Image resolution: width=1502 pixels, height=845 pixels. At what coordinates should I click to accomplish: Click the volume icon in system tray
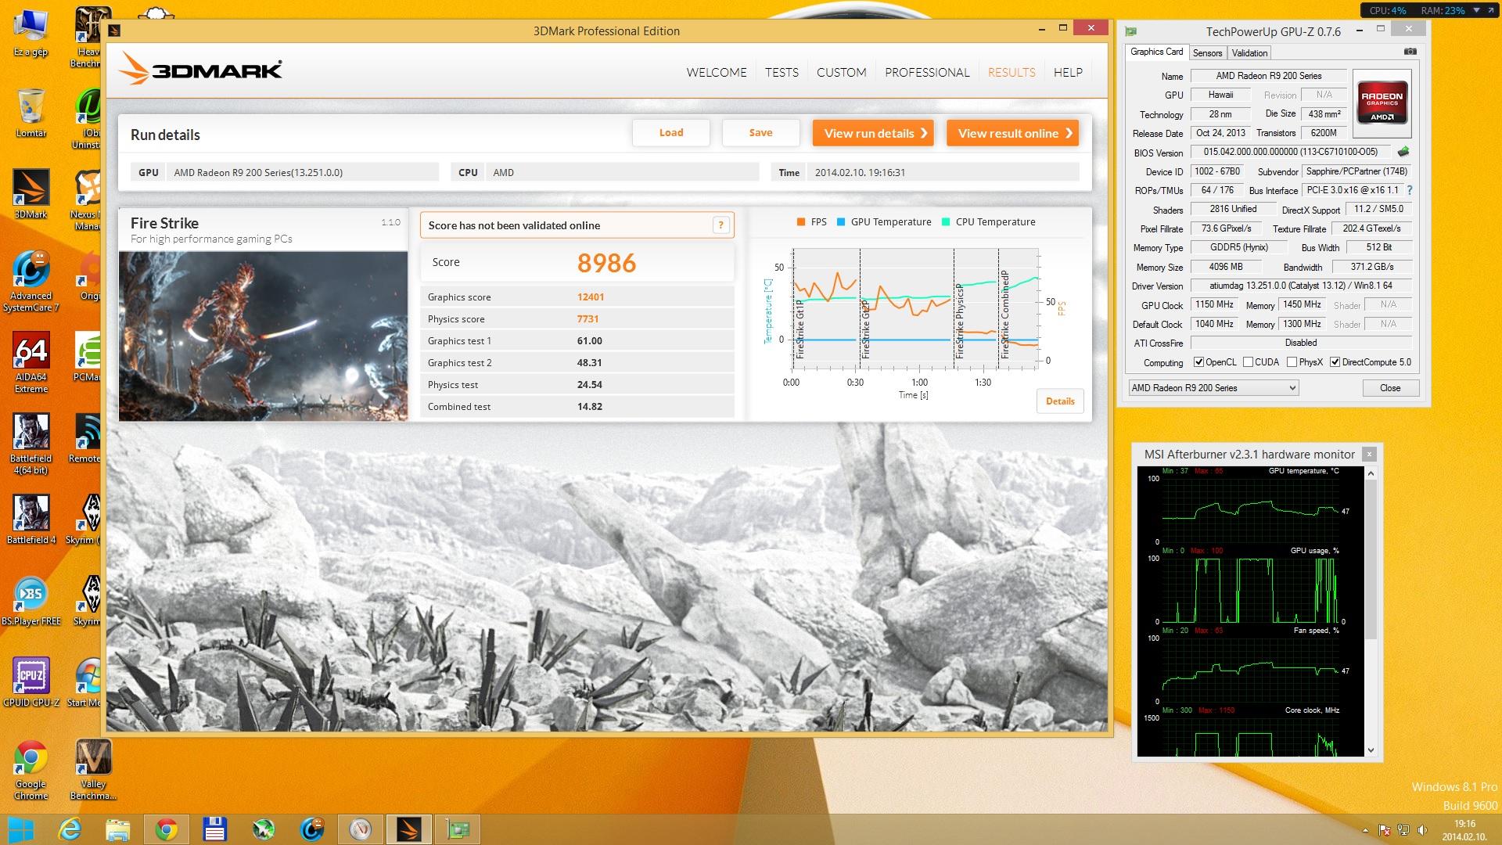[1422, 830]
